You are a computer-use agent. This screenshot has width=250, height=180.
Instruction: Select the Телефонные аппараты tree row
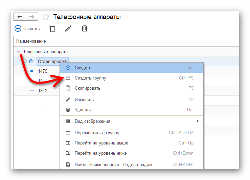pyautogui.click(x=126, y=51)
